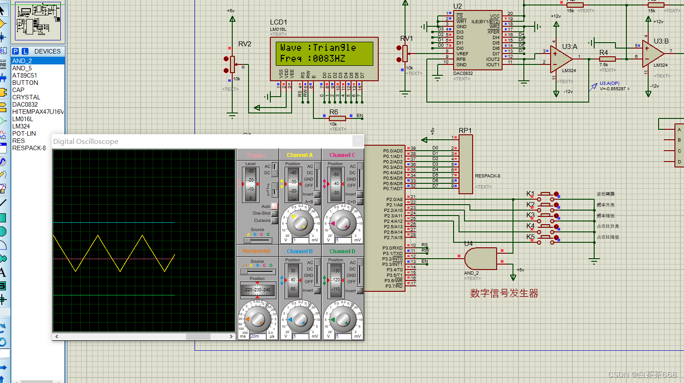Image resolution: width=684 pixels, height=383 pixels.
Task: Click the Channel A volts dial
Action: click(300, 223)
